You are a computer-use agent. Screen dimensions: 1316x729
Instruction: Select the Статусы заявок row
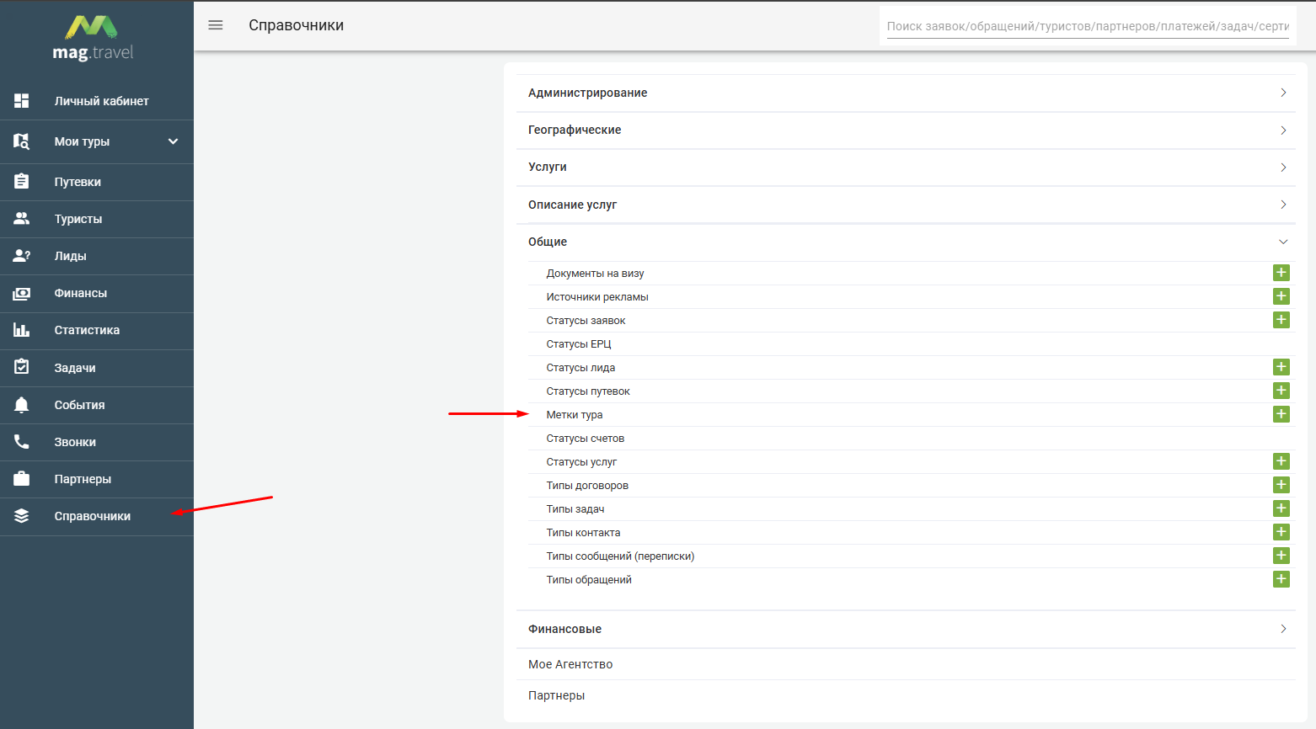912,320
